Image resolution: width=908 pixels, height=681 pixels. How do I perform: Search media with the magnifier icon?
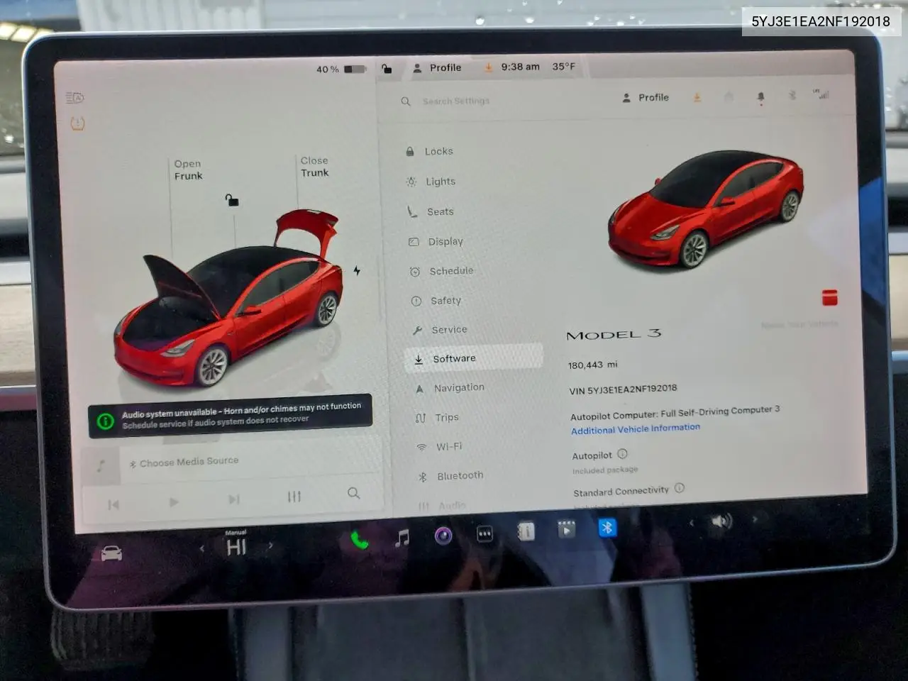click(353, 493)
